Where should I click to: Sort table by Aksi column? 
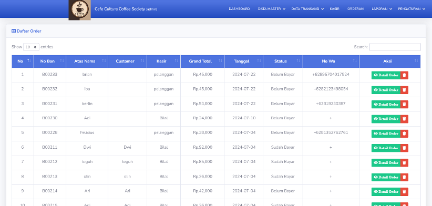coord(390,61)
